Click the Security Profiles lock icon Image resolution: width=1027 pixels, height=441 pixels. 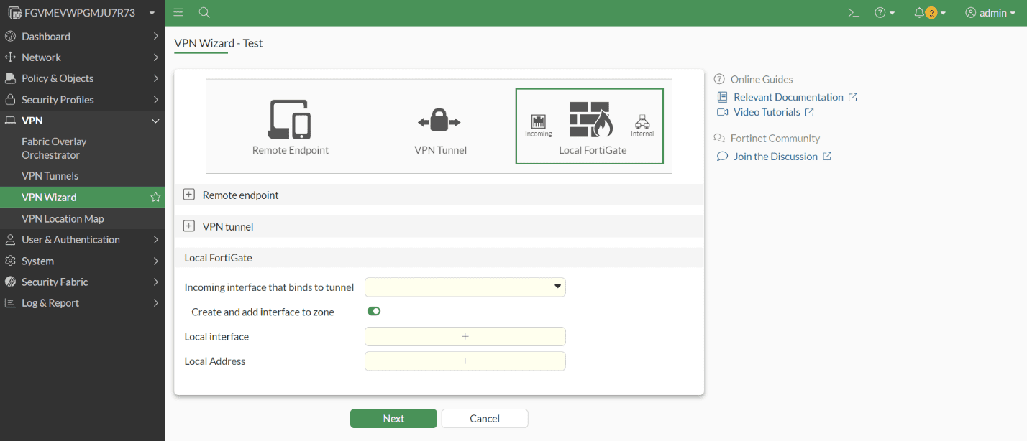tap(10, 99)
